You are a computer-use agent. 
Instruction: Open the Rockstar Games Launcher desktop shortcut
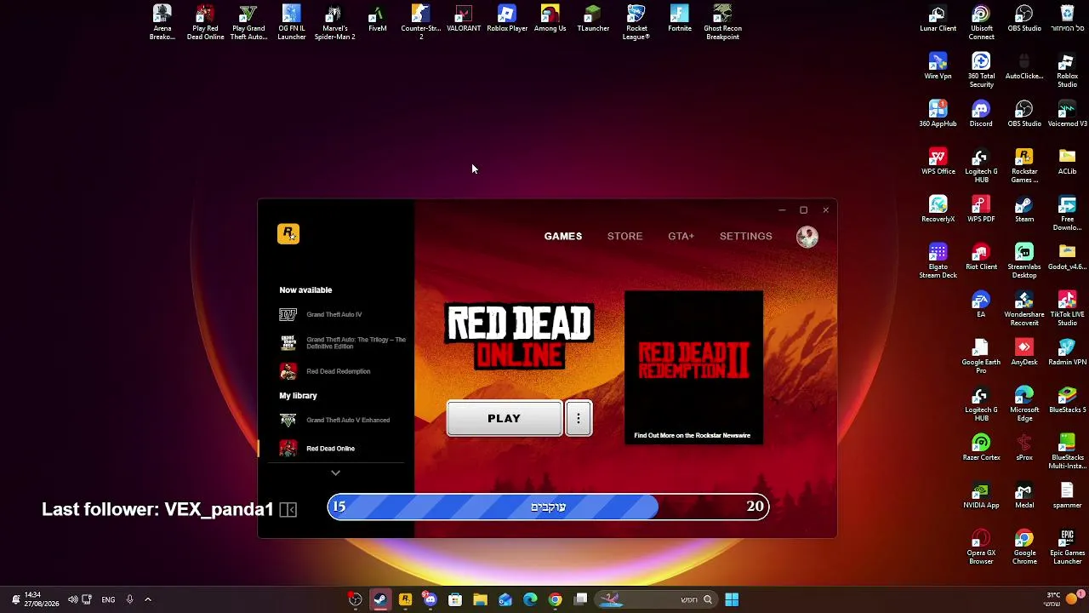click(x=1024, y=166)
